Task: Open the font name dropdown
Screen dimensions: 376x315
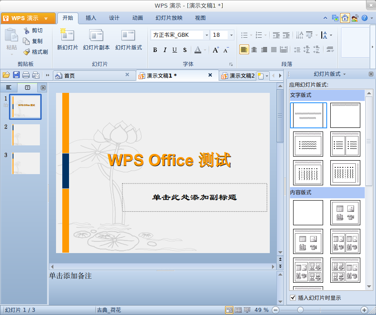Action: tap(206, 35)
